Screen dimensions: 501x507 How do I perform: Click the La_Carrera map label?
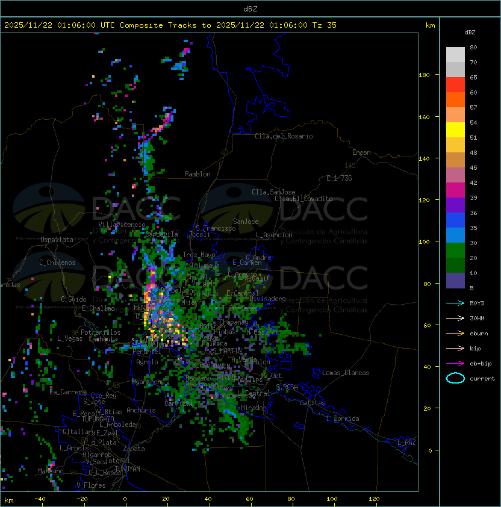pyautogui.click(x=67, y=392)
